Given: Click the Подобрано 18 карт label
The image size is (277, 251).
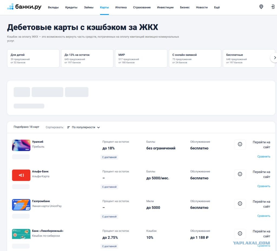Looking at the screenshot, I should pyautogui.click(x=26, y=127).
